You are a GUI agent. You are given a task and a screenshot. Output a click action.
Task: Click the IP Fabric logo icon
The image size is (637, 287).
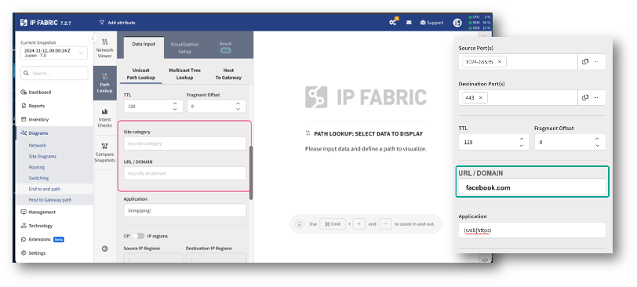24,23
